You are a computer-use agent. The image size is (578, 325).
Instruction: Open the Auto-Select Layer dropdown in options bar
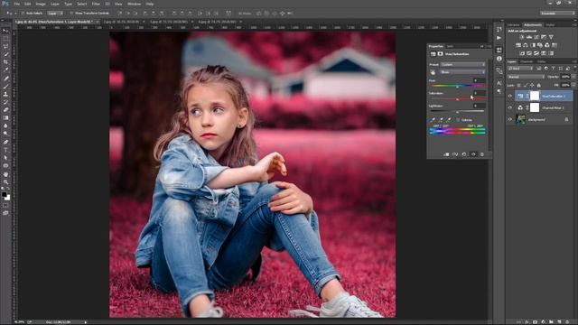pyautogui.click(x=55, y=13)
